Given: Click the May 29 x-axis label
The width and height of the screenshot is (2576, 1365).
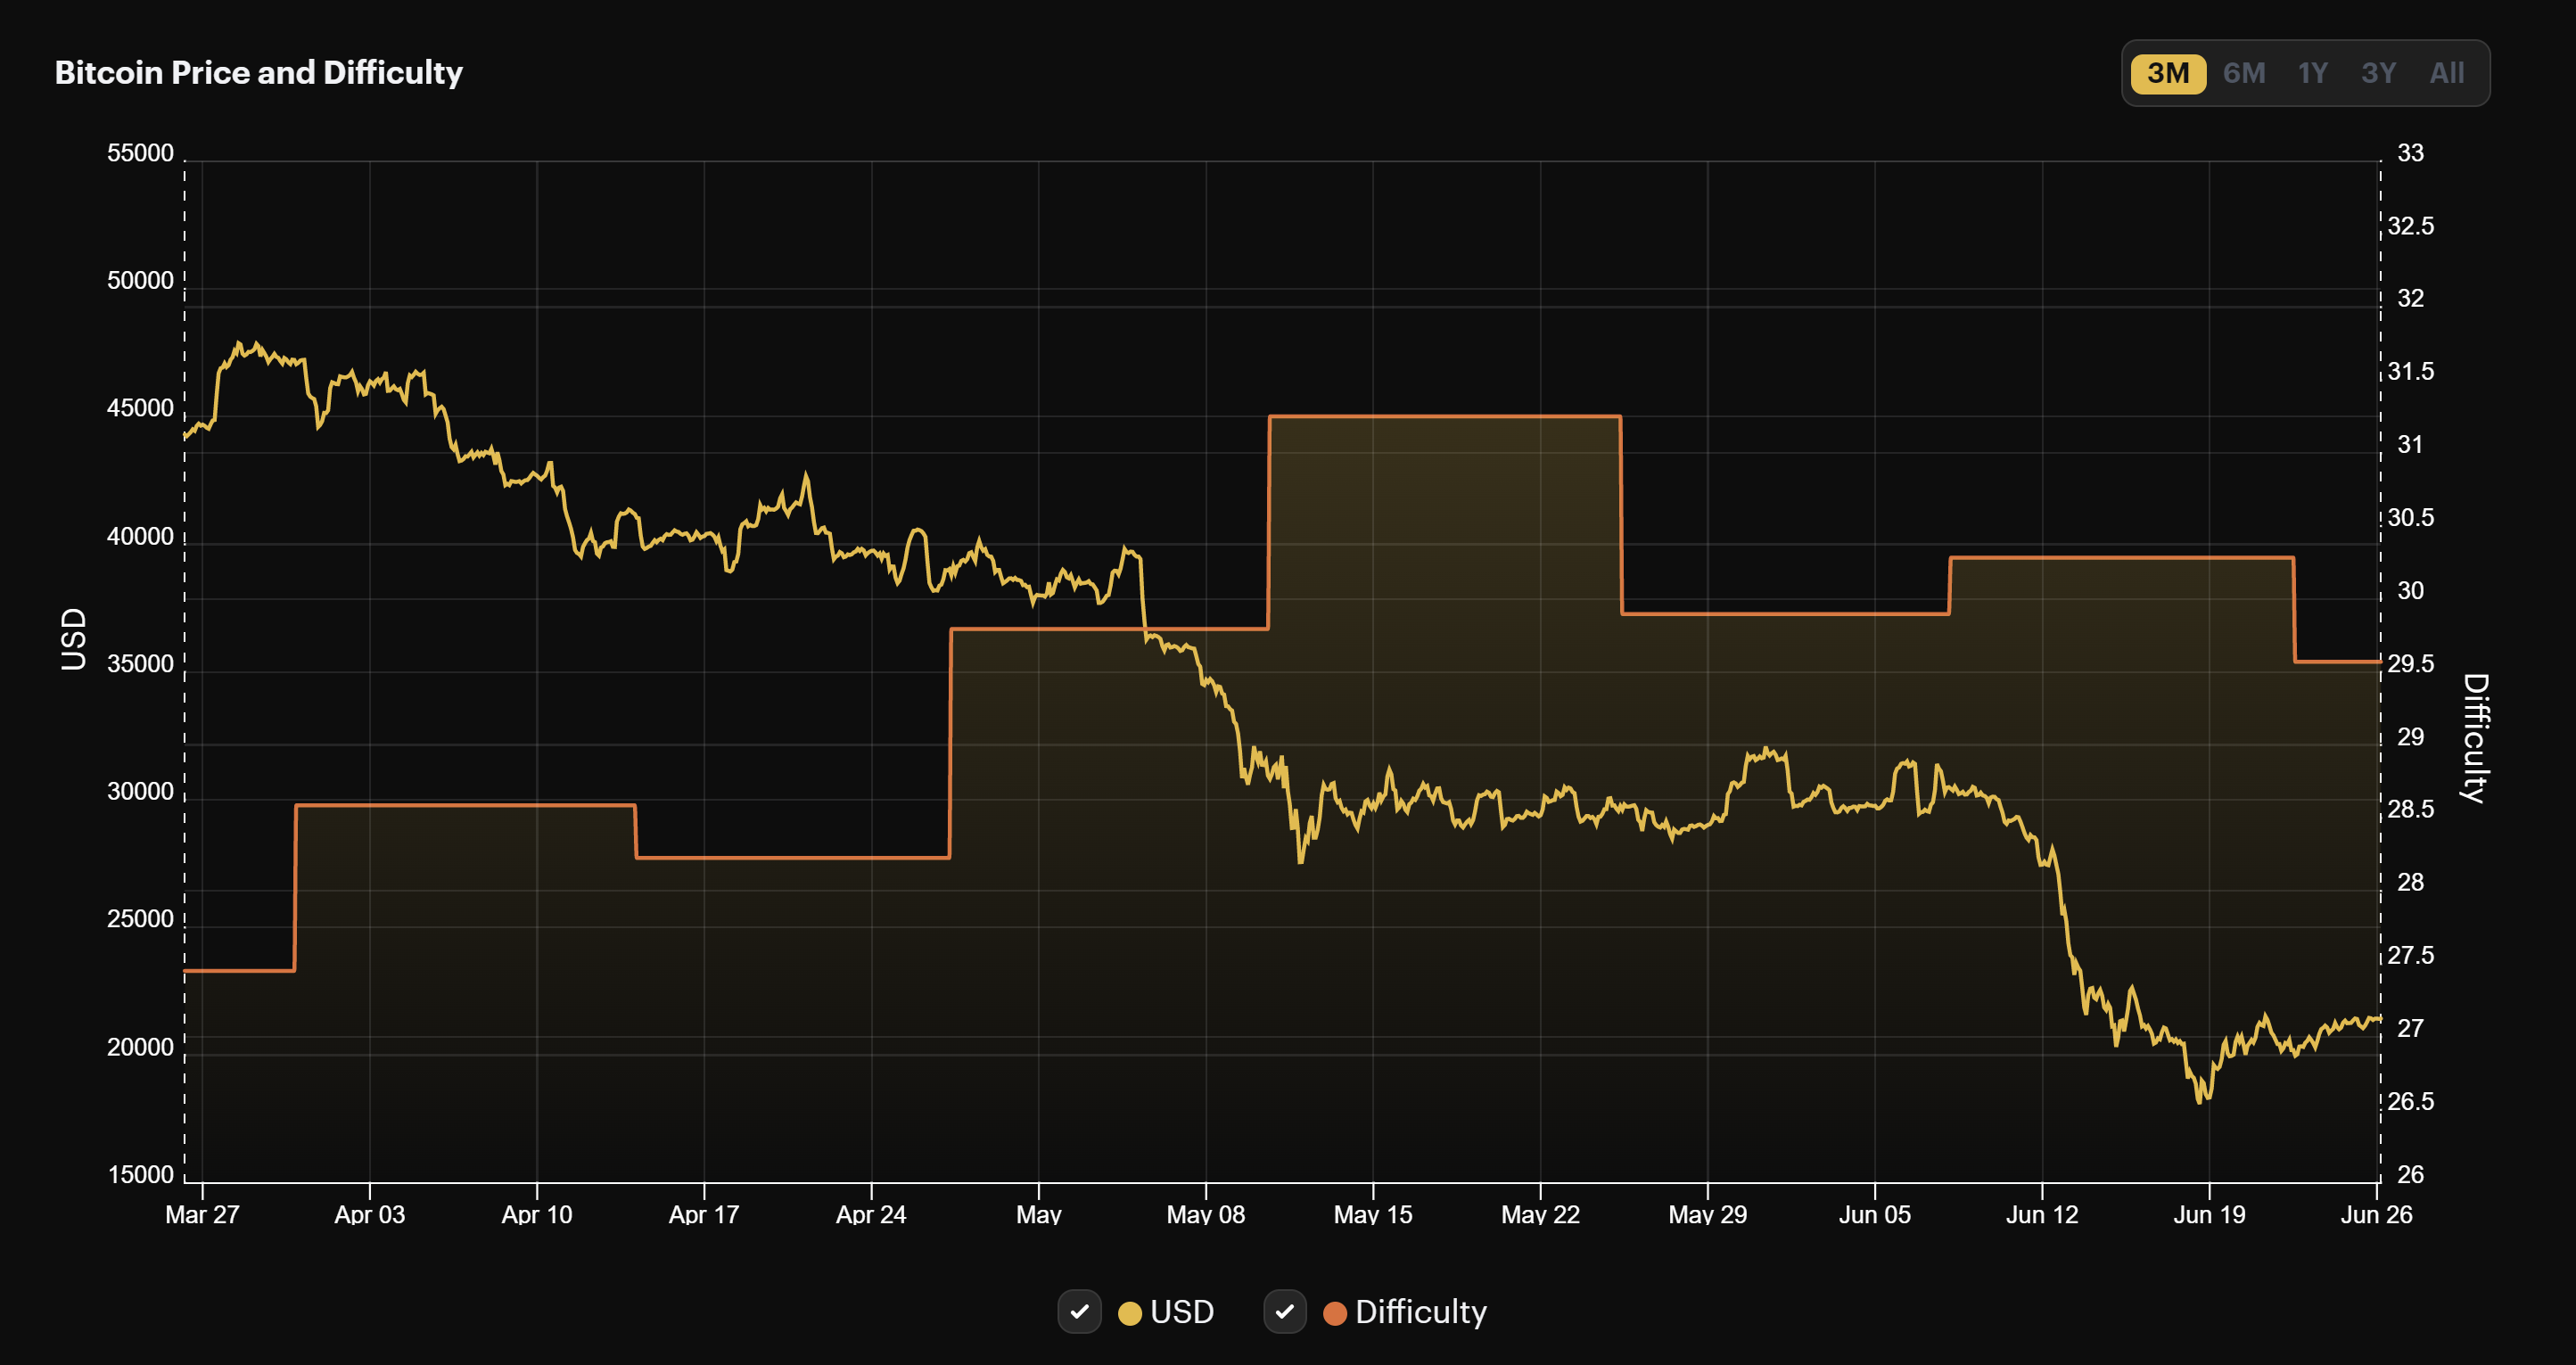Looking at the screenshot, I should [1708, 1214].
